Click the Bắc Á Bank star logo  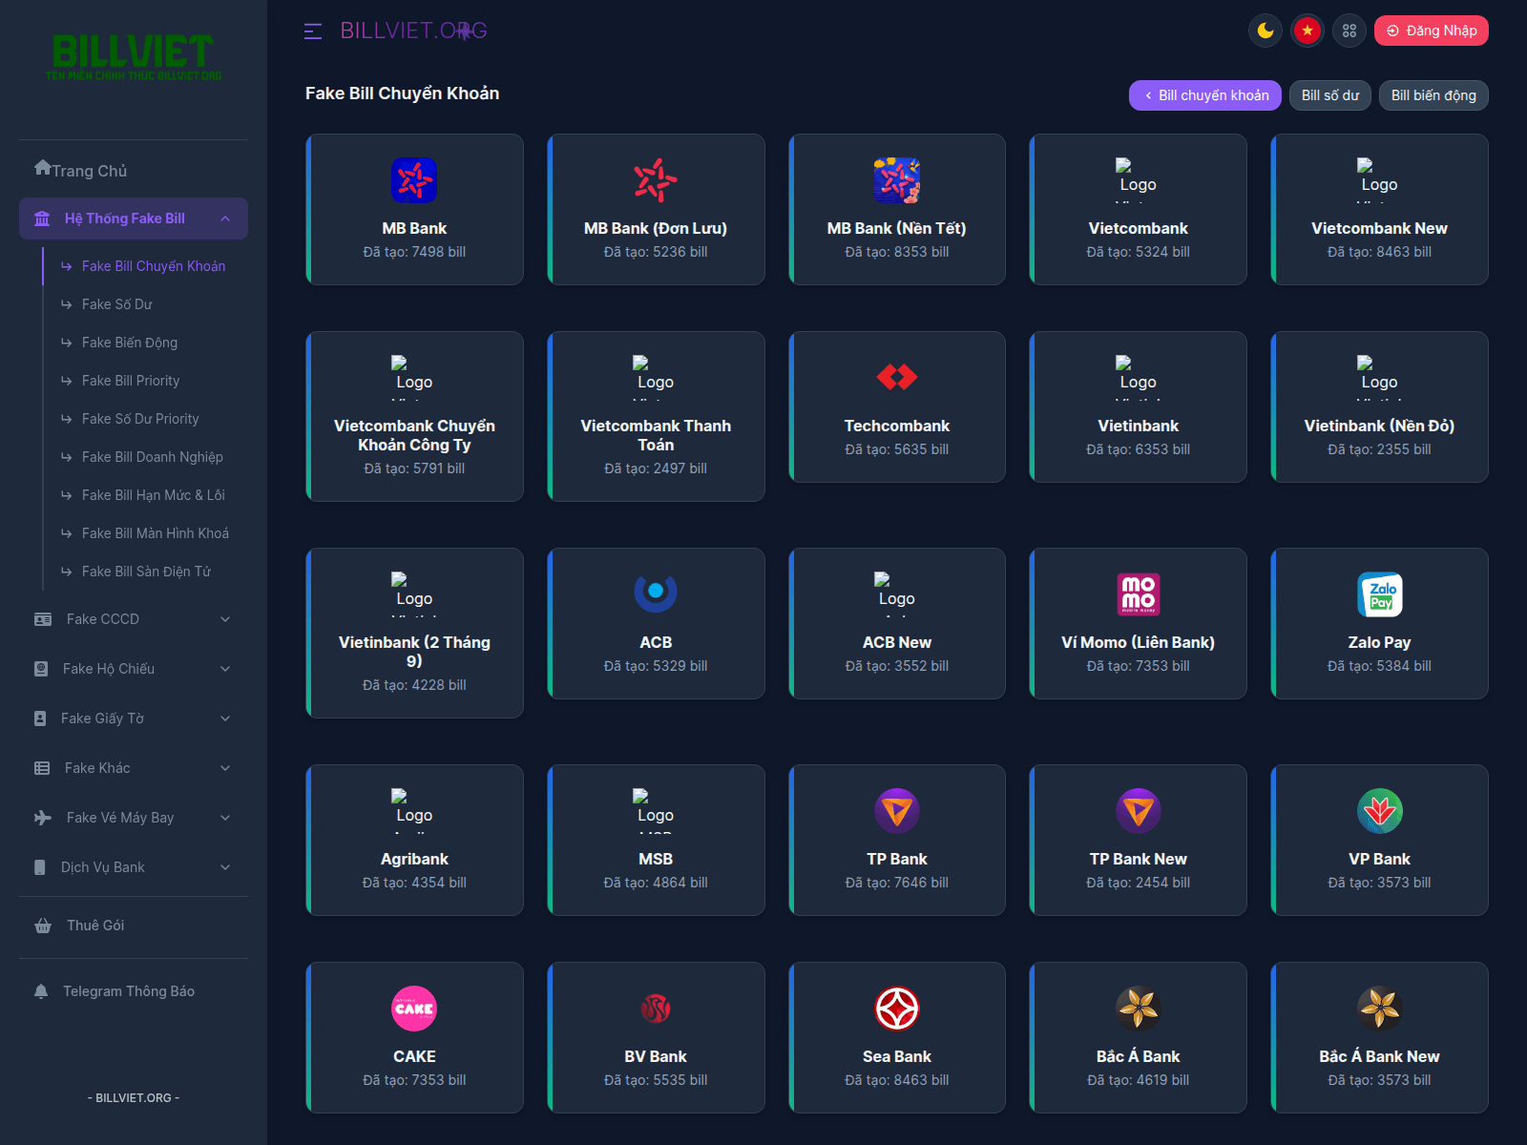pyautogui.click(x=1139, y=1009)
